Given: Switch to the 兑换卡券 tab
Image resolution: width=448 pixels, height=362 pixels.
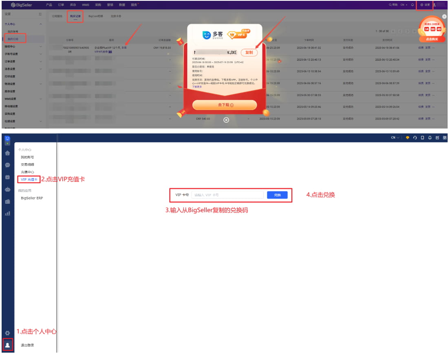Looking at the screenshot, I should (x=116, y=16).
